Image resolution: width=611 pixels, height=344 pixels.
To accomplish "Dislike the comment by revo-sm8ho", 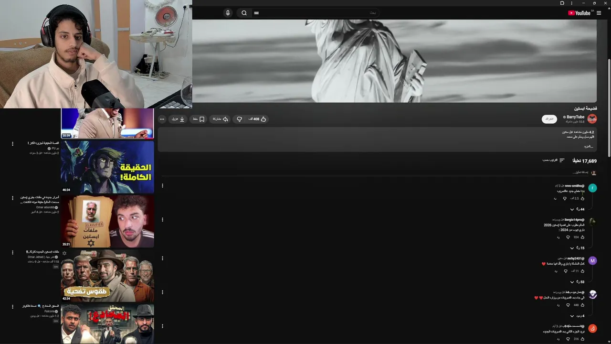I will (565, 198).
